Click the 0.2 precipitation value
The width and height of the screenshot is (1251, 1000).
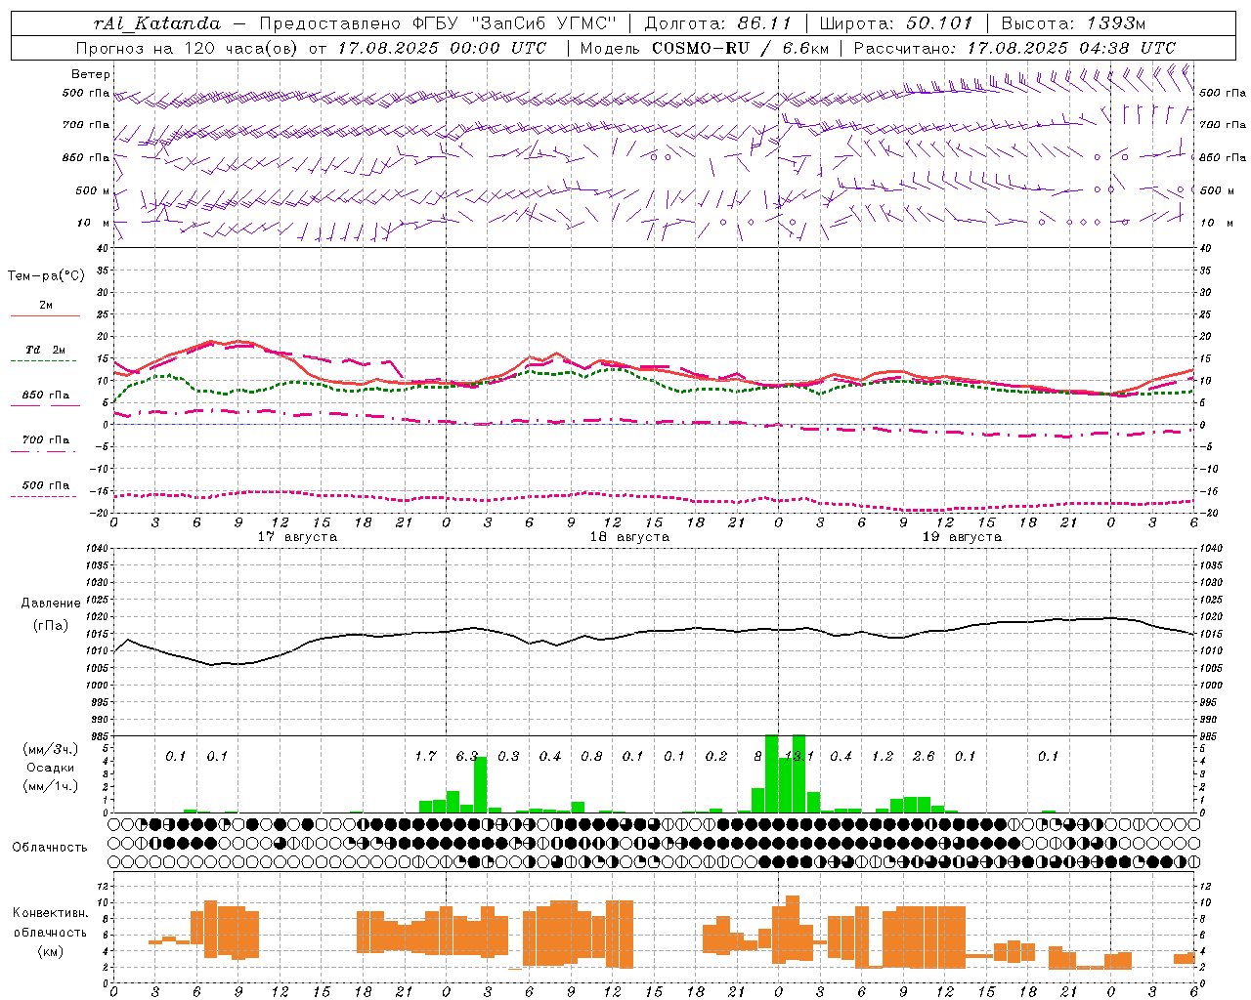(716, 757)
